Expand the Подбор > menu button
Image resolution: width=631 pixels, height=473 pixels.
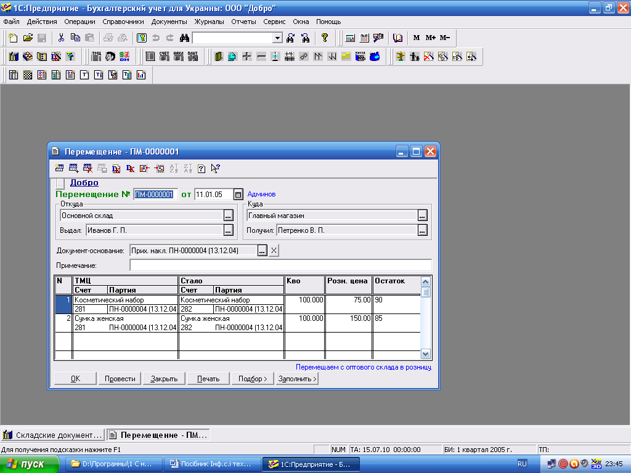click(253, 379)
